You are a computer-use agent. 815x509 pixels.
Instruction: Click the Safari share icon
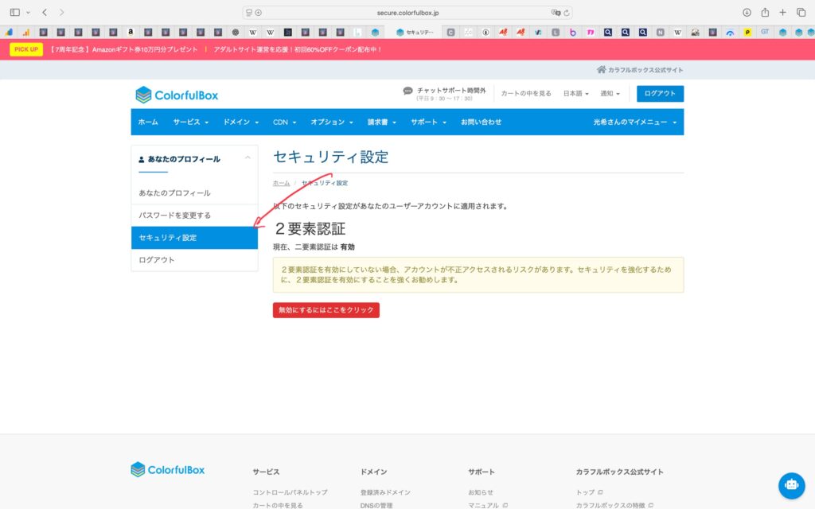(765, 13)
